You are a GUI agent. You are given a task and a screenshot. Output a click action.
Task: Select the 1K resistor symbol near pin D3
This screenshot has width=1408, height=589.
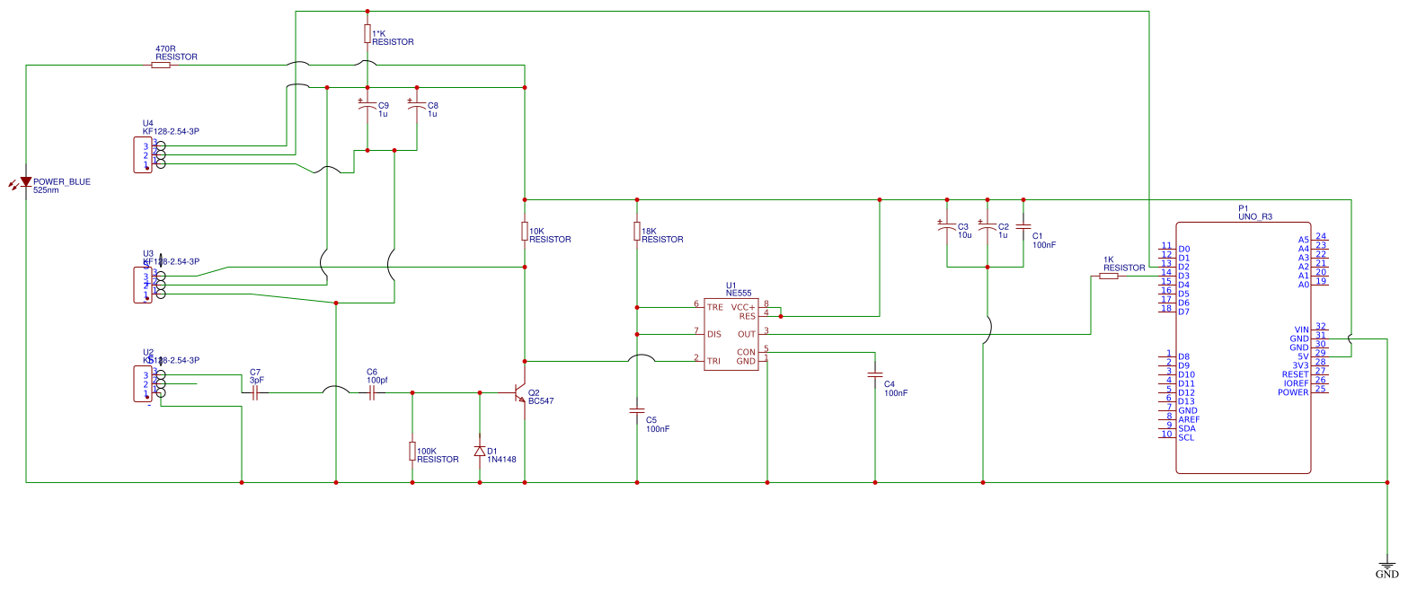[1109, 277]
